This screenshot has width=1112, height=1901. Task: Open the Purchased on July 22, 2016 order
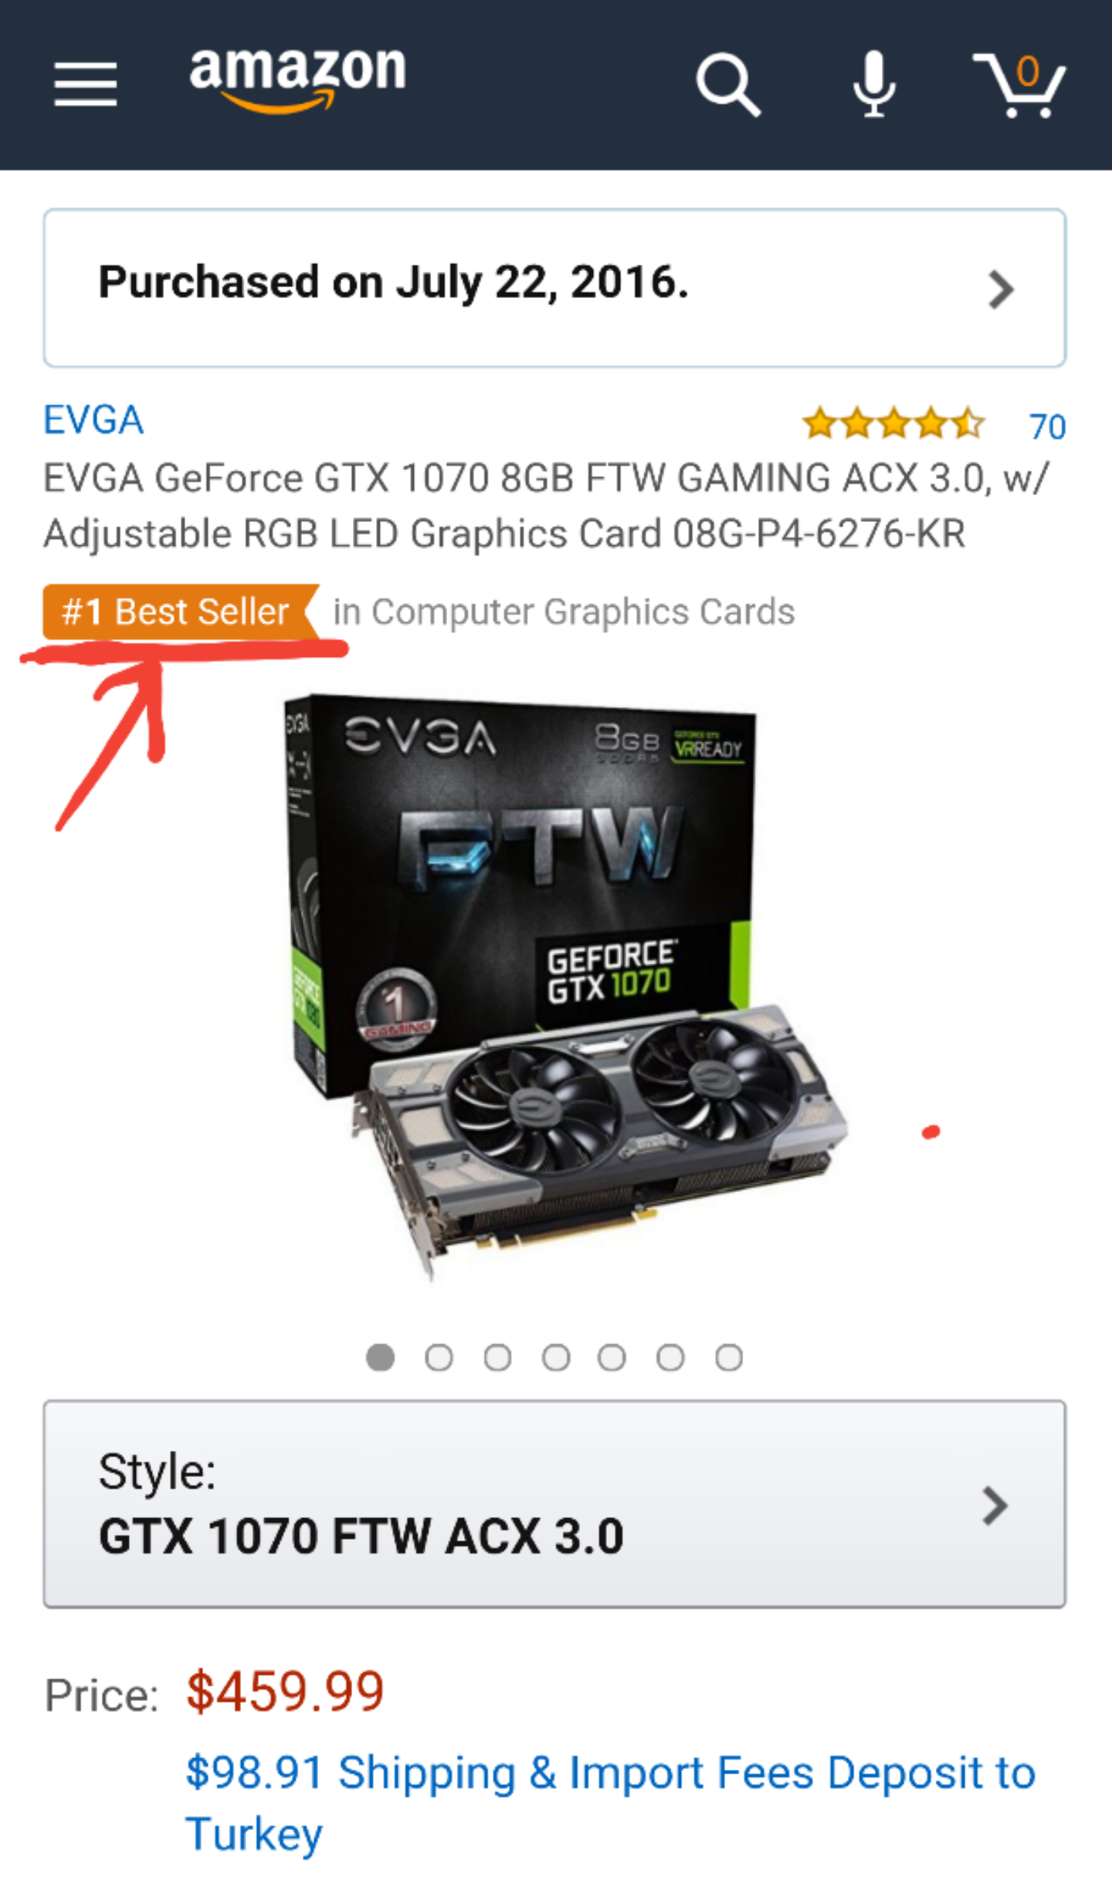point(554,287)
